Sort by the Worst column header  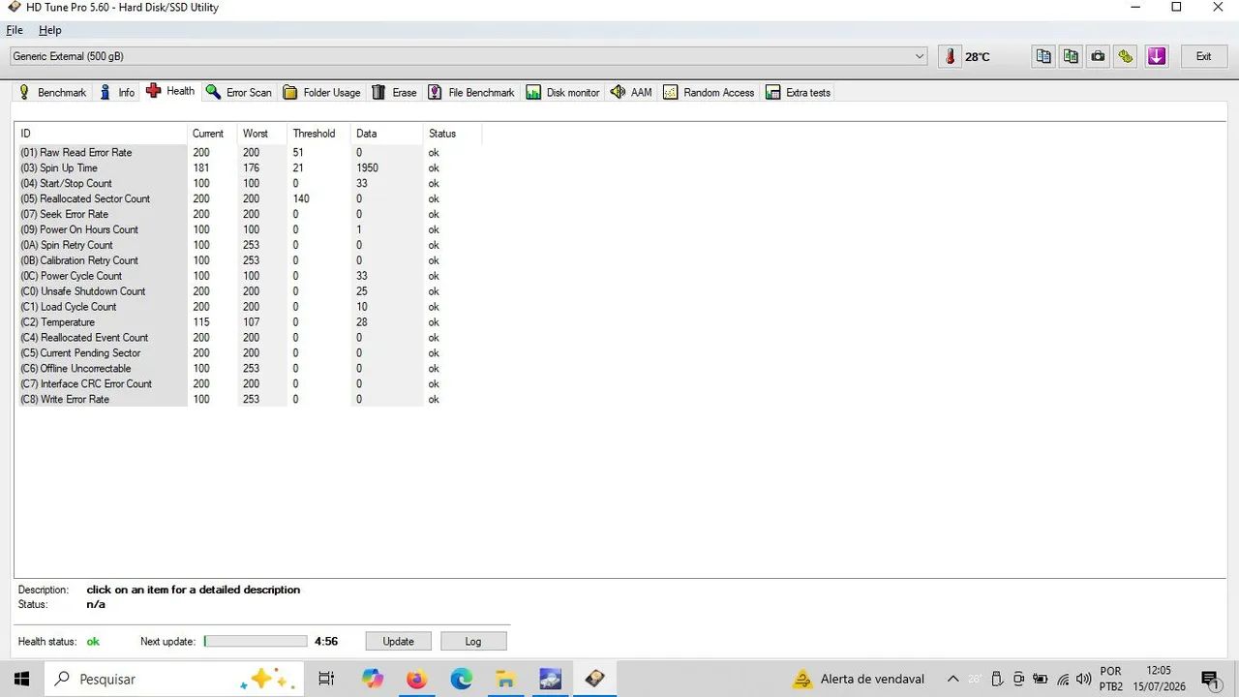coord(262,134)
